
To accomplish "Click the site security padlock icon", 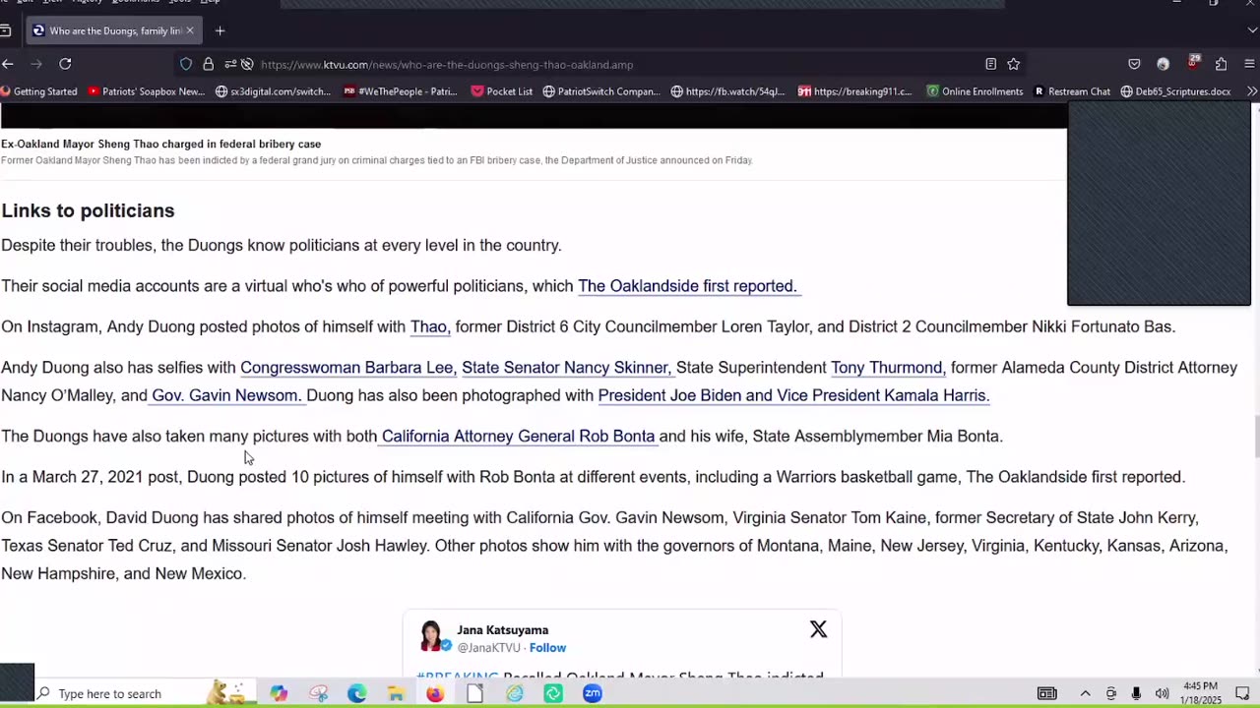I will coord(208,64).
